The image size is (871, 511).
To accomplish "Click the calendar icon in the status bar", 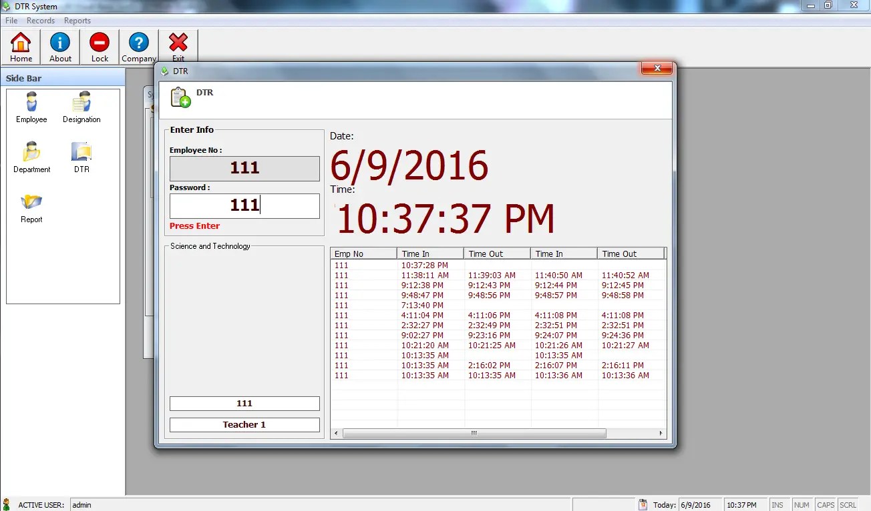I will click(x=642, y=504).
